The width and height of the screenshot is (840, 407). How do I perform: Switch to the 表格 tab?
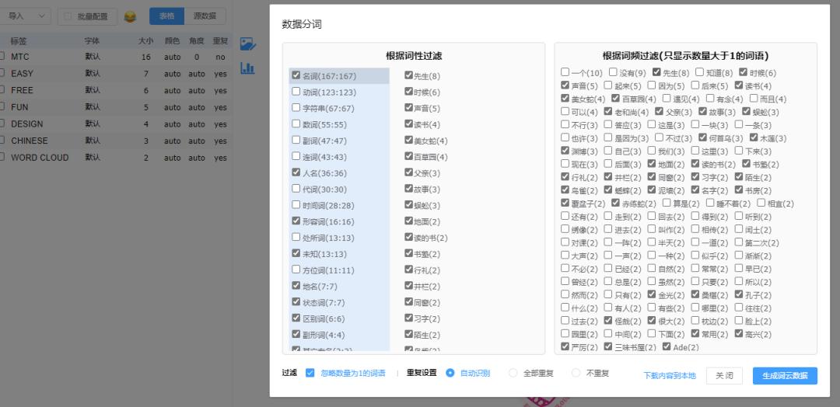[166, 16]
